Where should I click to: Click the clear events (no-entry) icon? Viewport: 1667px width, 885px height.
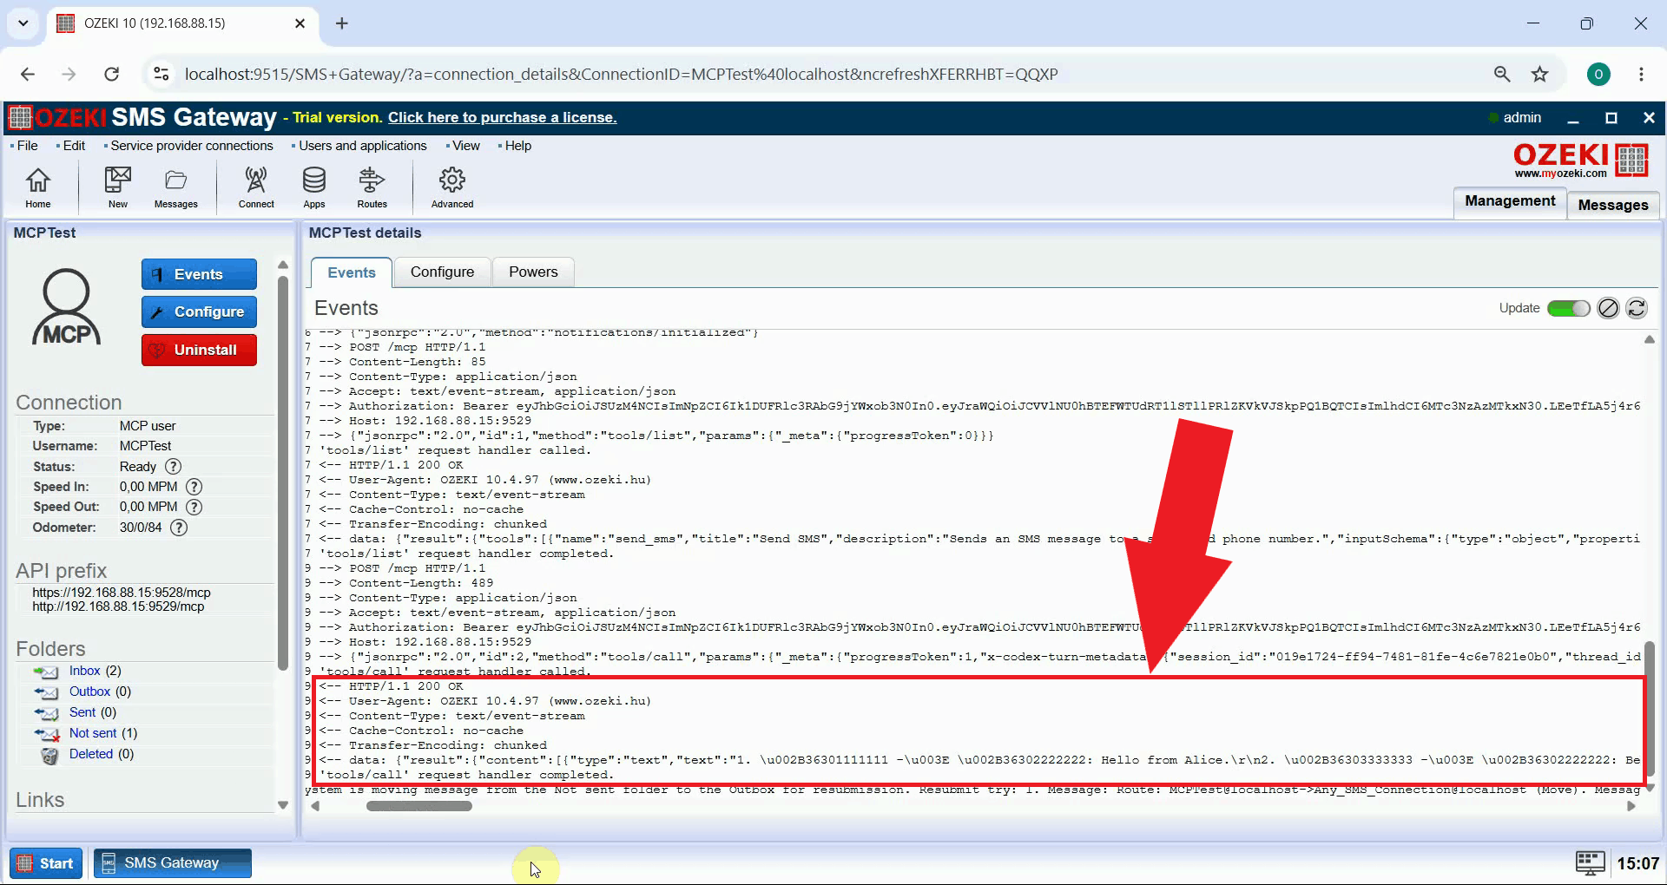point(1608,308)
